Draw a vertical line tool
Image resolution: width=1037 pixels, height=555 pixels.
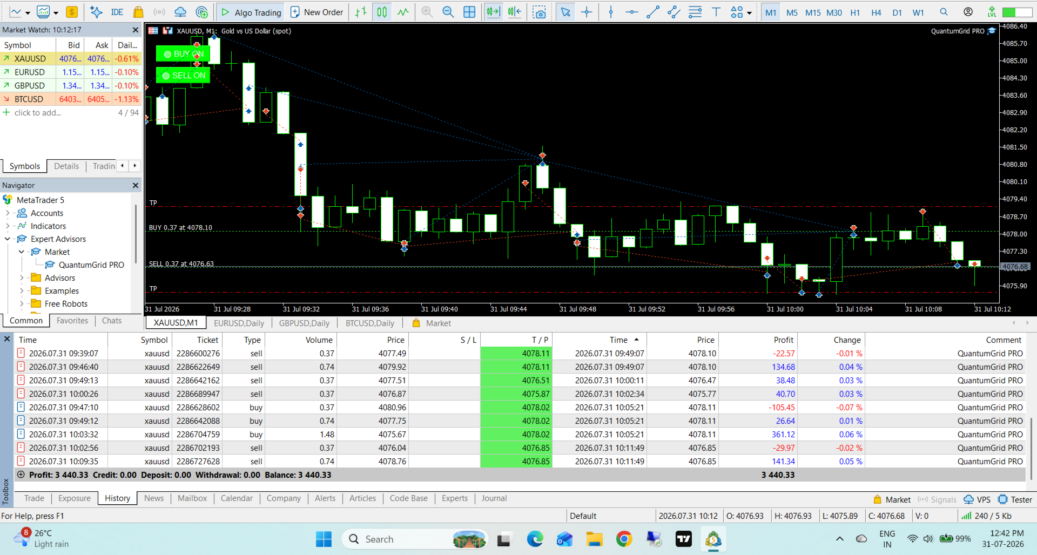point(611,12)
